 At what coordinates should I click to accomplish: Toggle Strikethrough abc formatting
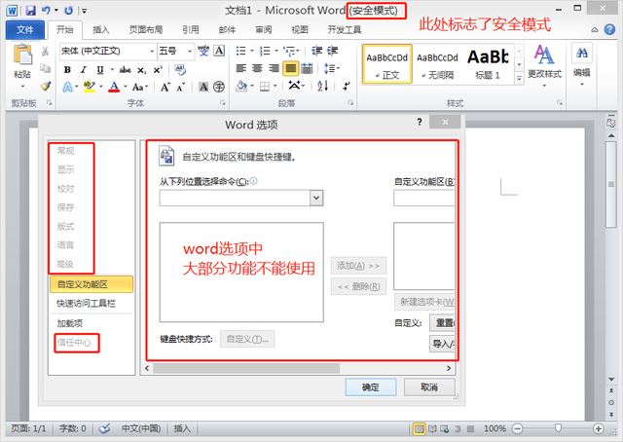[125, 70]
